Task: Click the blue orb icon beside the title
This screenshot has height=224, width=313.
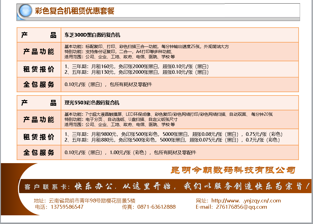Action: (x=26, y=10)
